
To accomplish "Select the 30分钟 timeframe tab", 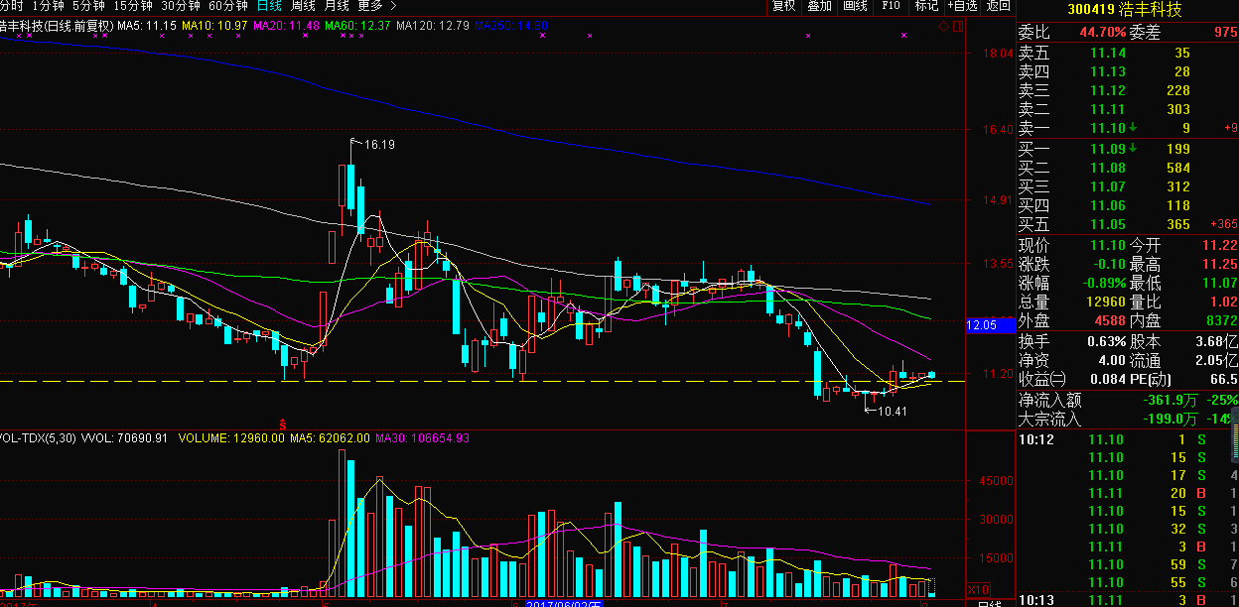I will (x=181, y=6).
